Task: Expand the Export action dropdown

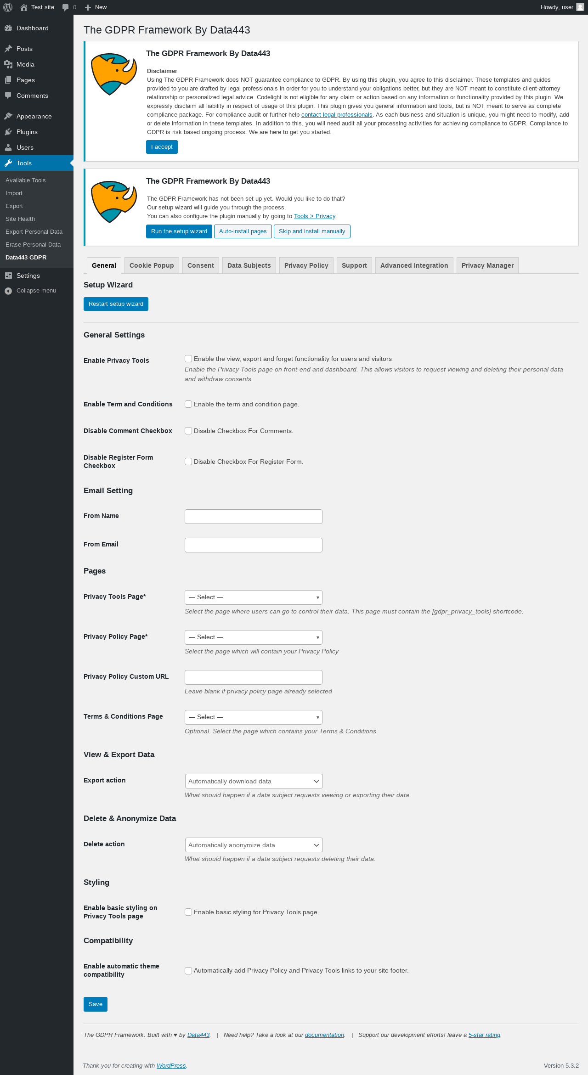Action: (x=254, y=781)
